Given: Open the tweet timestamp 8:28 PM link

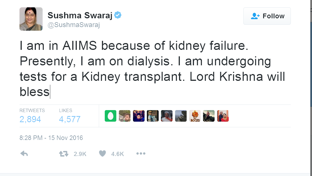Looking at the screenshot, I should [51, 138].
